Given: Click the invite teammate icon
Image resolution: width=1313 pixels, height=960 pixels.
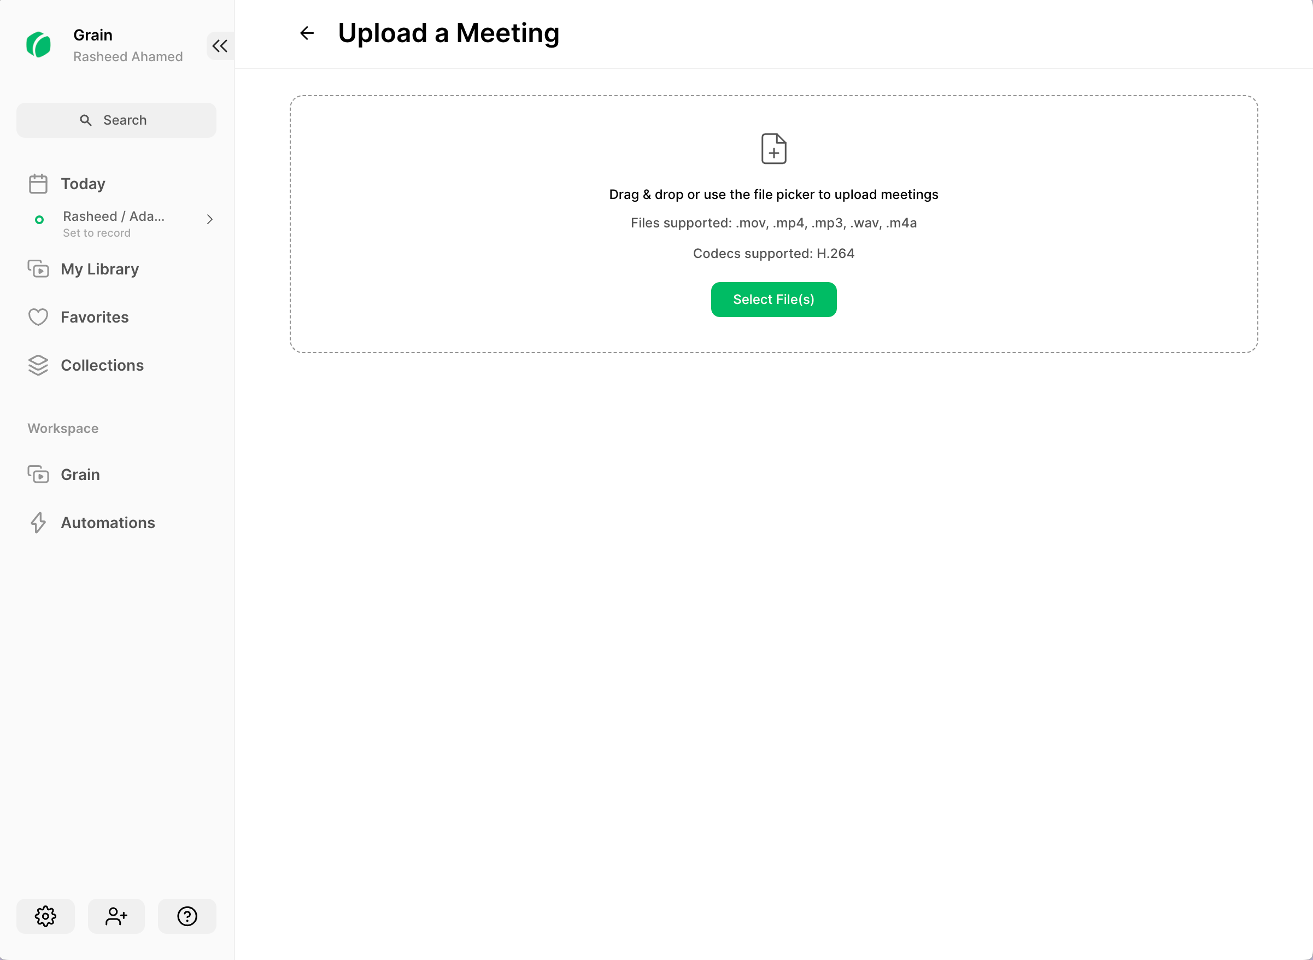Looking at the screenshot, I should click(116, 916).
